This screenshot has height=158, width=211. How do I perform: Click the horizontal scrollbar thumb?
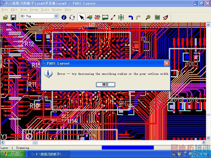(35, 142)
